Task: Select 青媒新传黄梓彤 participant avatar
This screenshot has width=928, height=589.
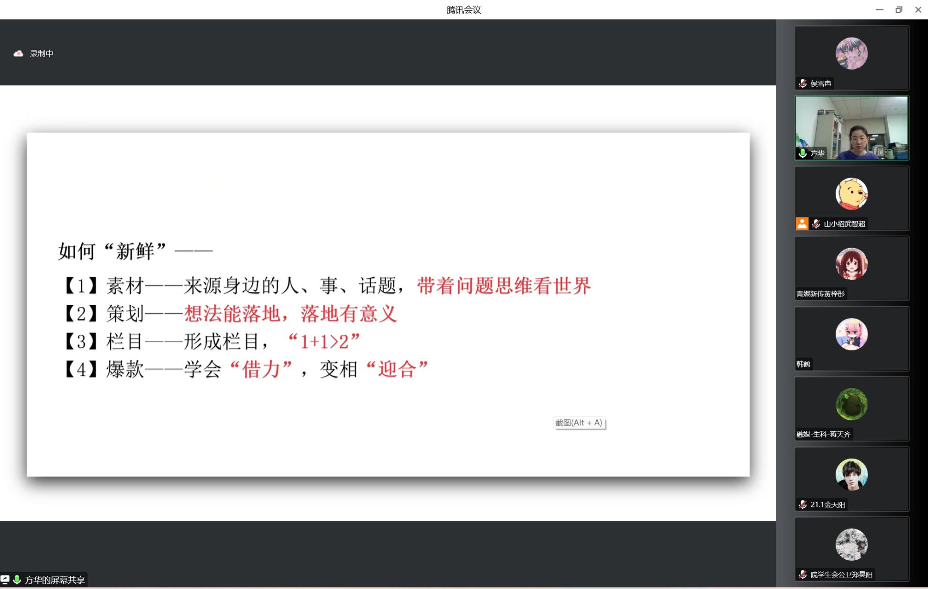Action: click(851, 264)
